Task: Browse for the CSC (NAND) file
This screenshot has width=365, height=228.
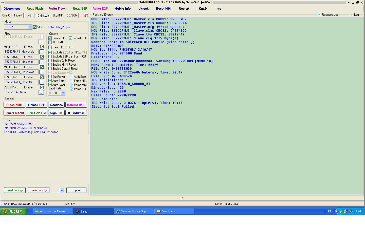Action: pos(42,92)
